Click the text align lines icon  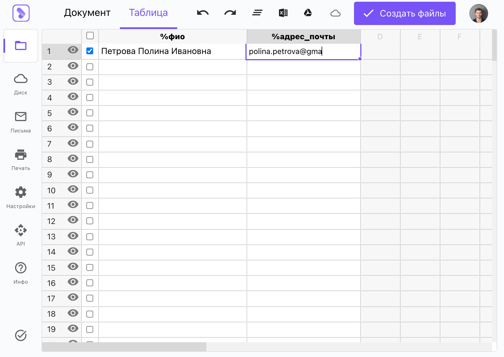(257, 13)
